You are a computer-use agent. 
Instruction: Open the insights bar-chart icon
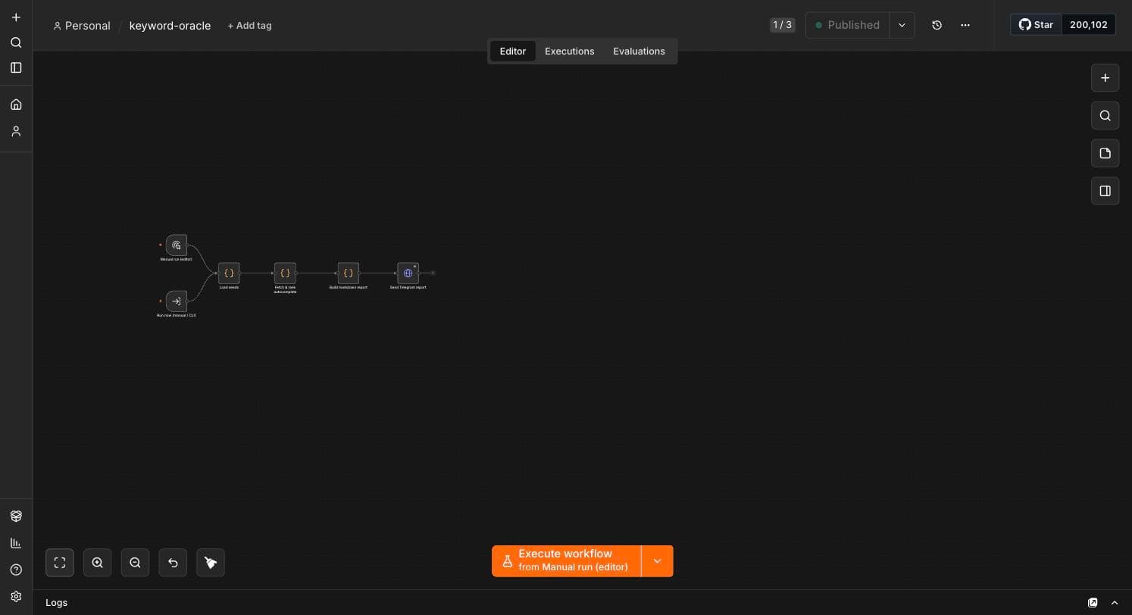click(16, 543)
